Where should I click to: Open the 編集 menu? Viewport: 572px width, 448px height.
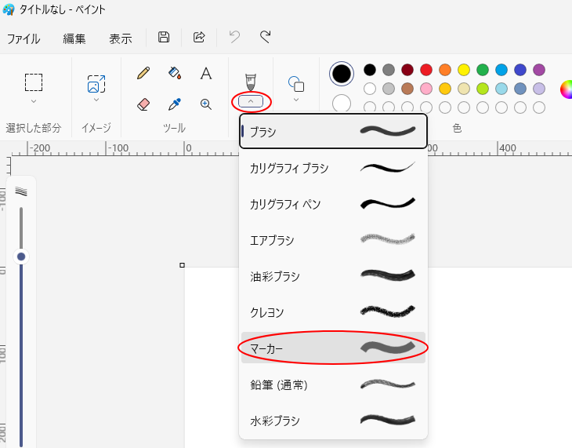(74, 38)
